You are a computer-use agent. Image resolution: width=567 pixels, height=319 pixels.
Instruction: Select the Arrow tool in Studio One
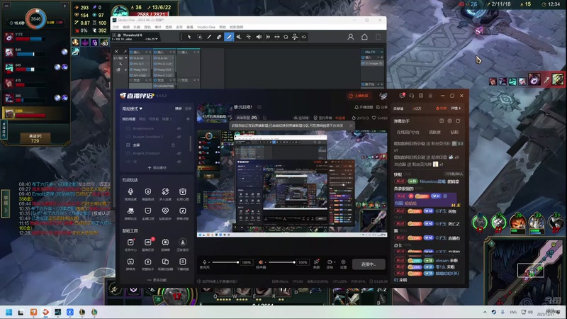[x=189, y=37]
